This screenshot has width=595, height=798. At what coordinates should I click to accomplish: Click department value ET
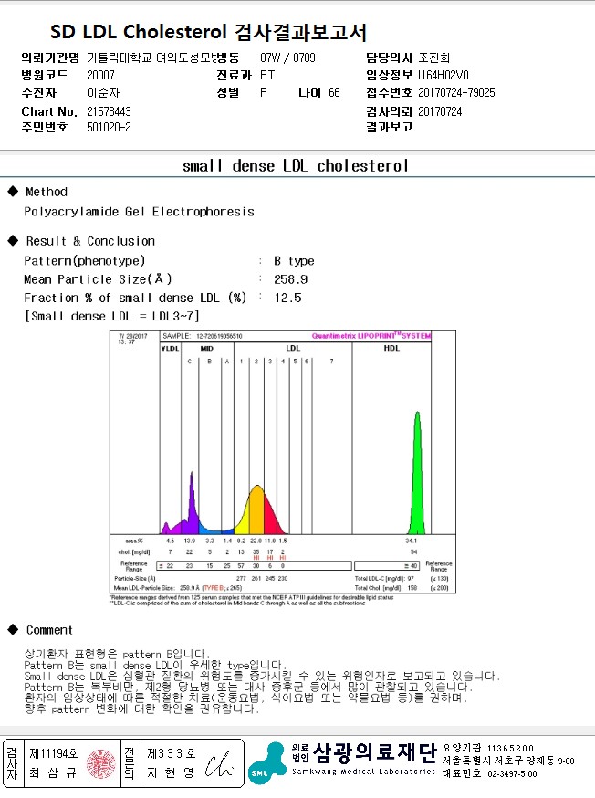(x=267, y=75)
